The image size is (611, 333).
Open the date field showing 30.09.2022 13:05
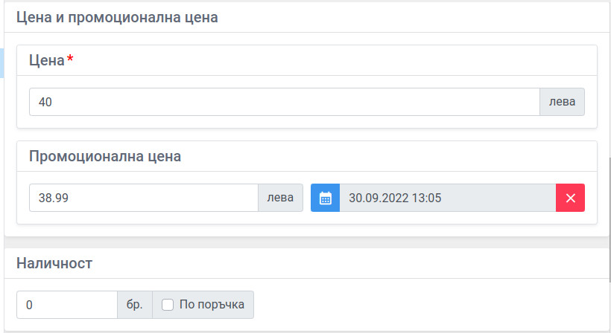447,198
